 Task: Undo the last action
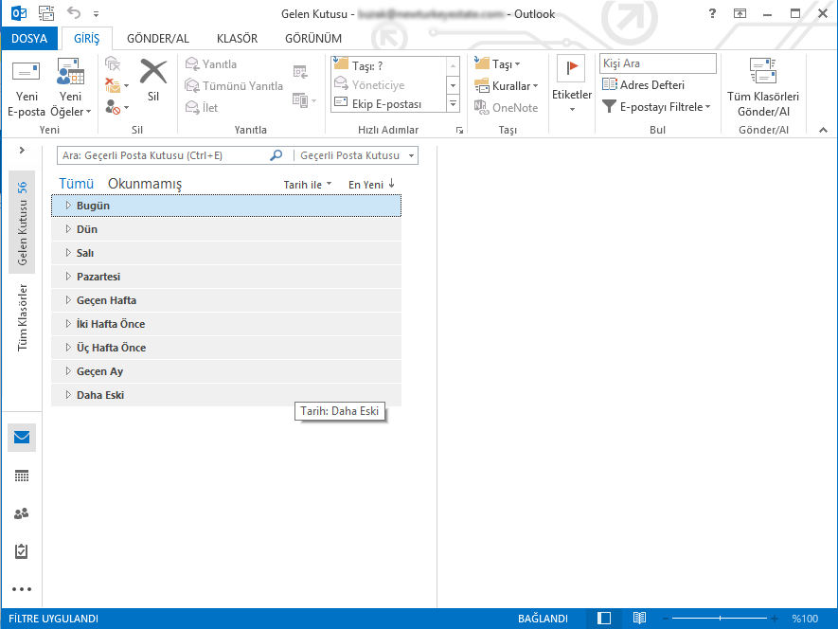(74, 13)
